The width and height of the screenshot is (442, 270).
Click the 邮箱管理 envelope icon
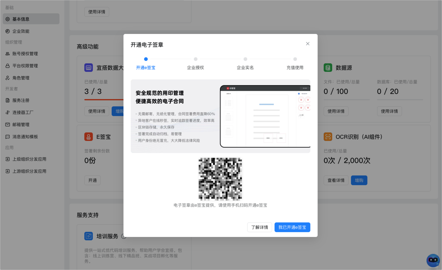[8, 124]
